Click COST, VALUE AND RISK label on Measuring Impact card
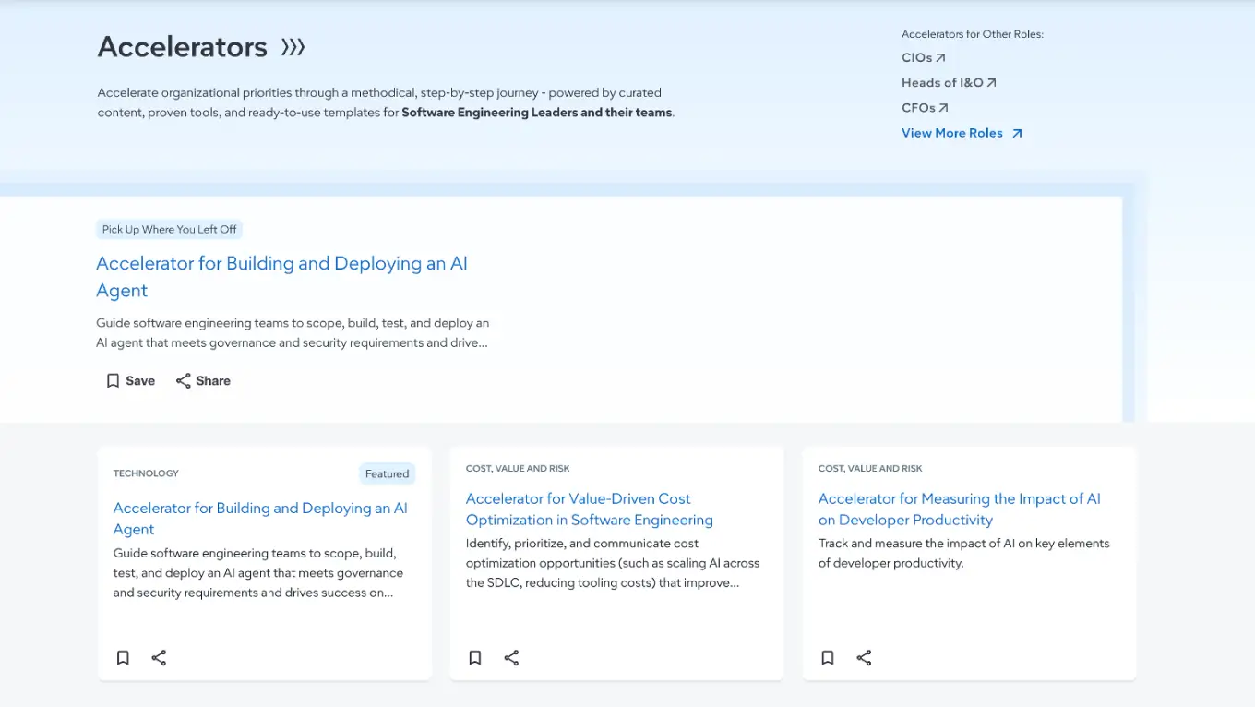 tap(870, 469)
